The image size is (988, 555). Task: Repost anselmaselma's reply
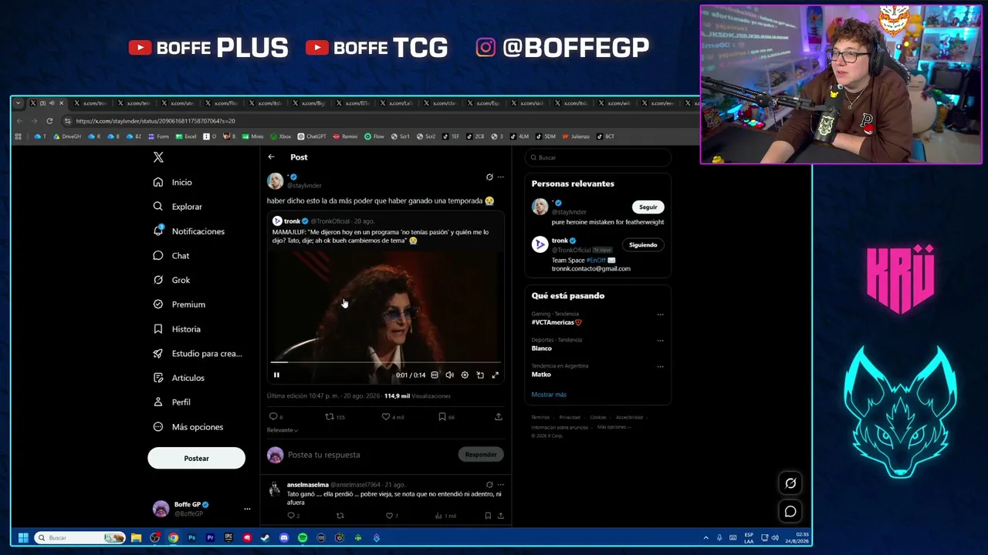[340, 516]
